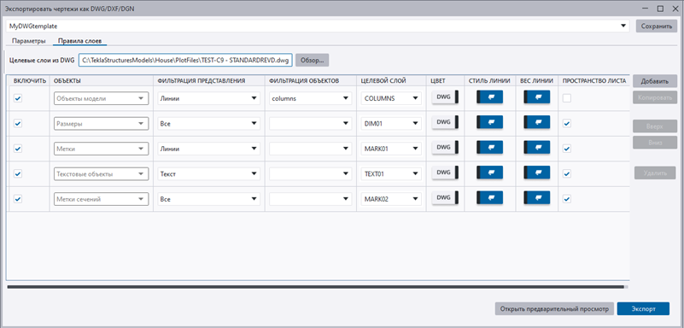Image resolution: width=684 pixels, height=328 pixels.
Task: Switch to the Параметры tab
Action: coord(29,42)
